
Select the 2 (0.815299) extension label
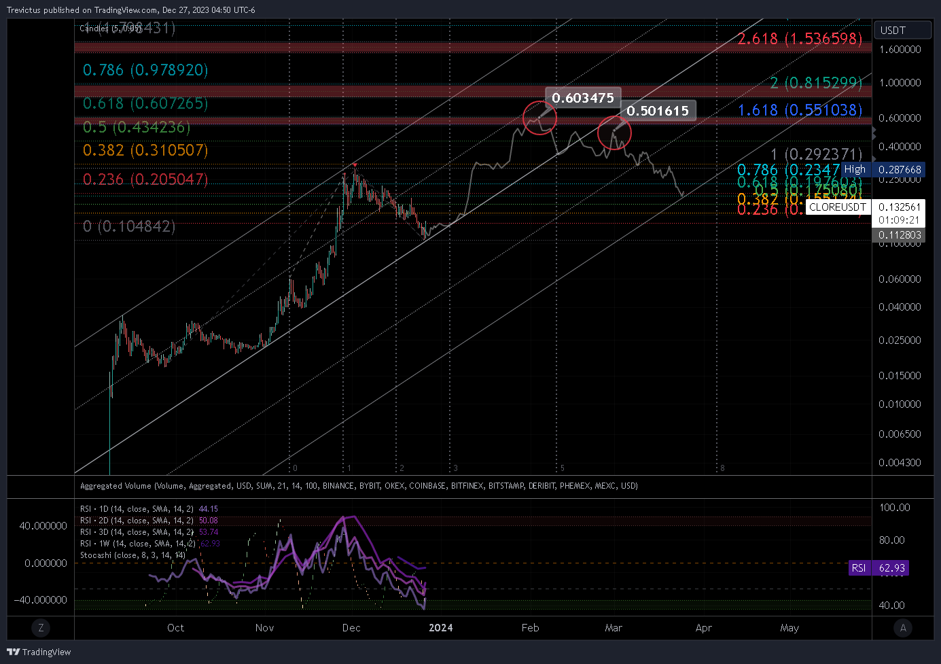[x=816, y=83]
